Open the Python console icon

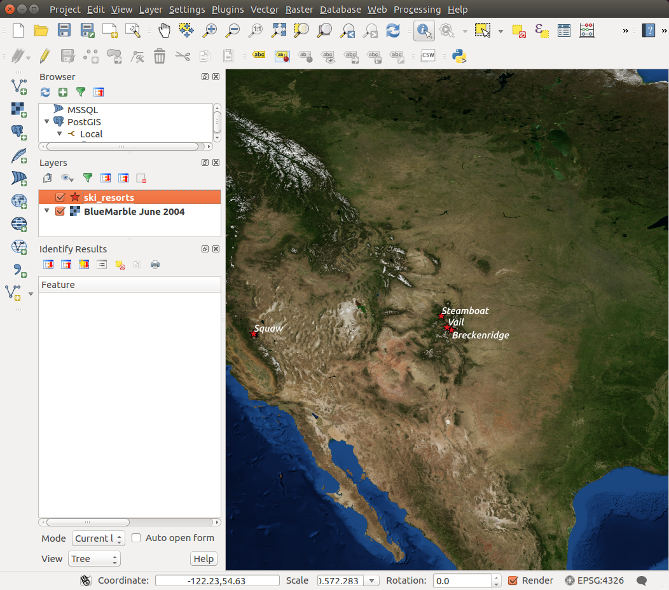459,56
